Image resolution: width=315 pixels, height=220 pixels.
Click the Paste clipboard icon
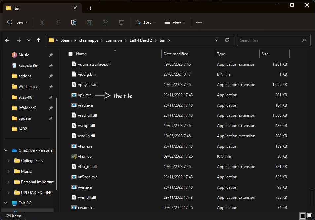point(74,22)
